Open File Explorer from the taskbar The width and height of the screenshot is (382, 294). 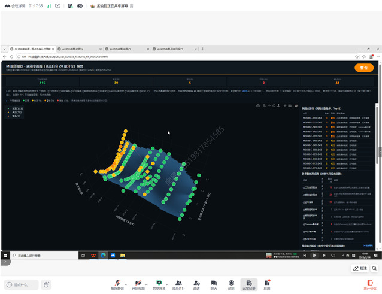click(x=123, y=255)
